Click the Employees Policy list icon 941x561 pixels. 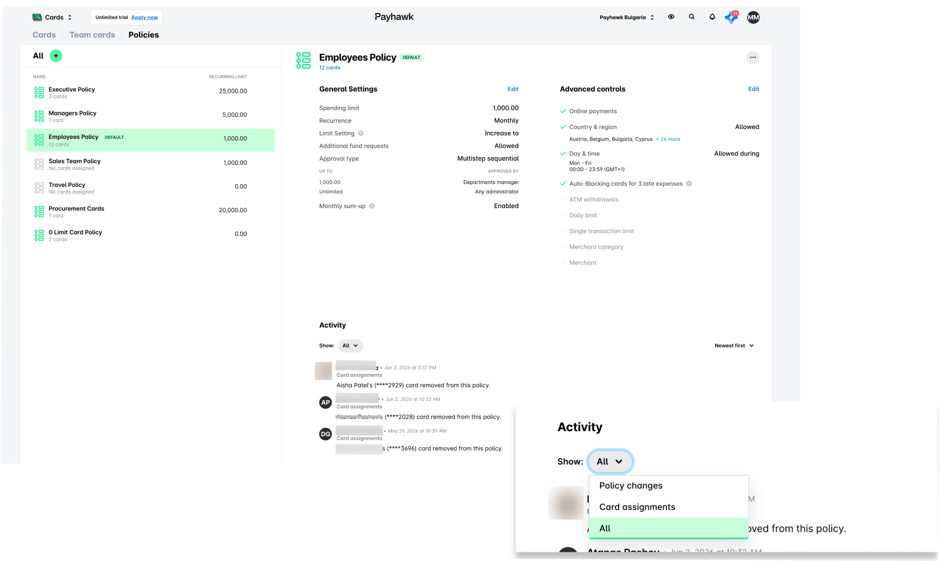click(39, 140)
